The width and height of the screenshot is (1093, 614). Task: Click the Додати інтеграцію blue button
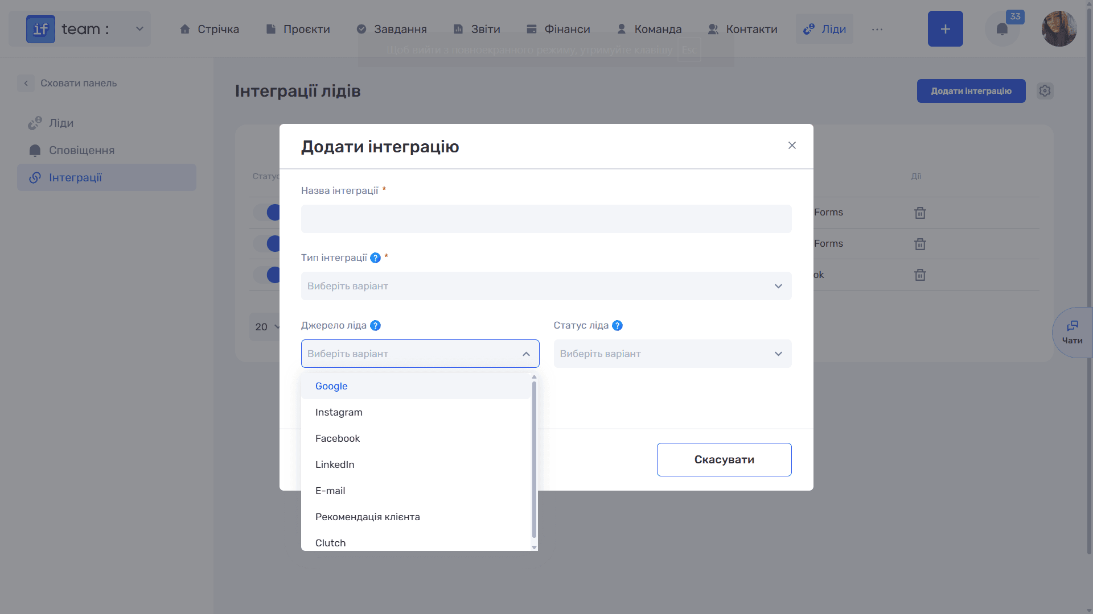(971, 91)
